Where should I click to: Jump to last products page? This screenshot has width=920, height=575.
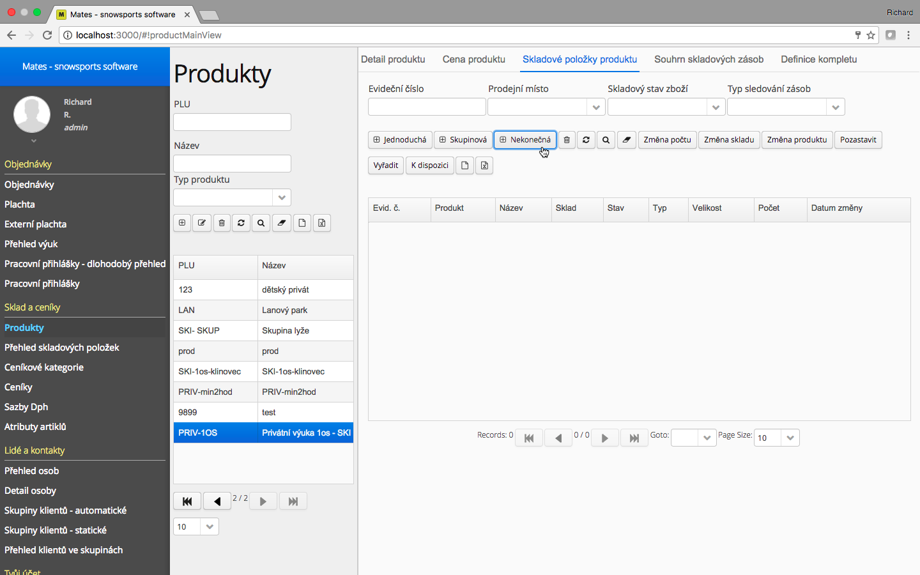(293, 502)
